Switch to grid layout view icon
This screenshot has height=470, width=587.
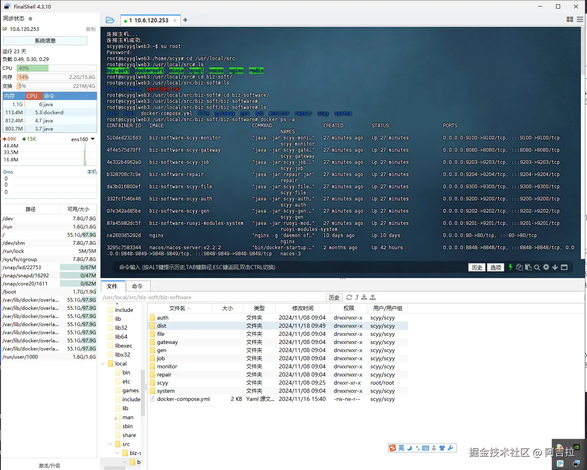pos(570,20)
